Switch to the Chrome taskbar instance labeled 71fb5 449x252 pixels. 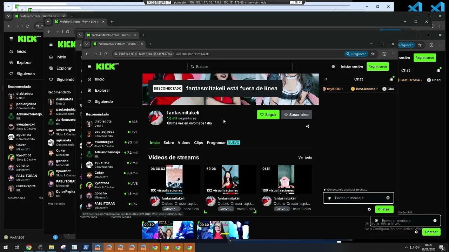coord(98,247)
